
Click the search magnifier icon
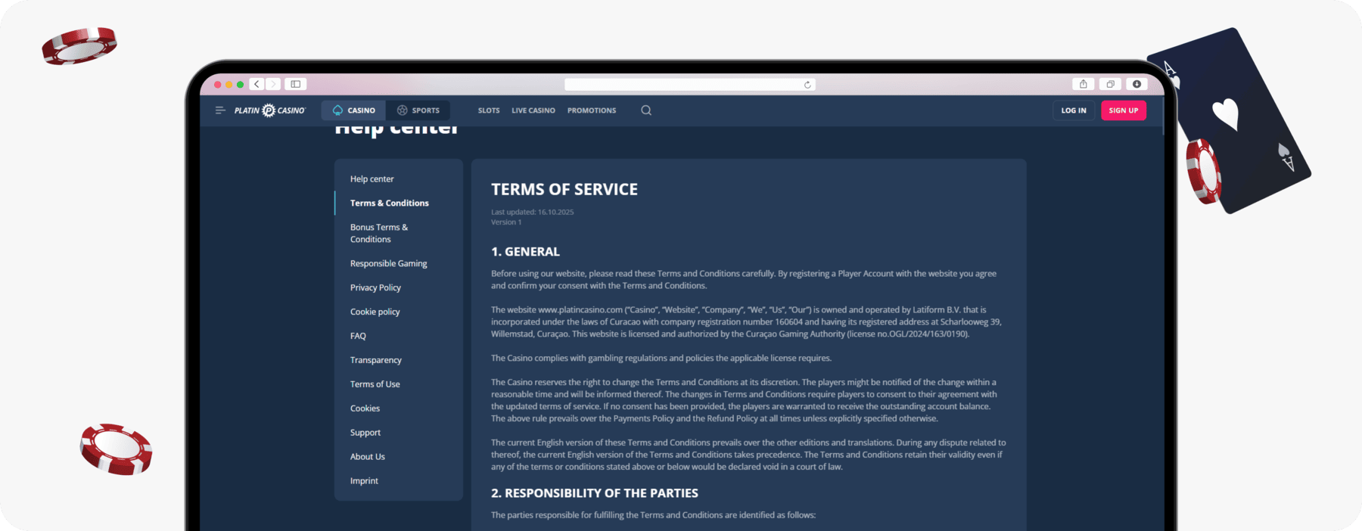click(646, 110)
